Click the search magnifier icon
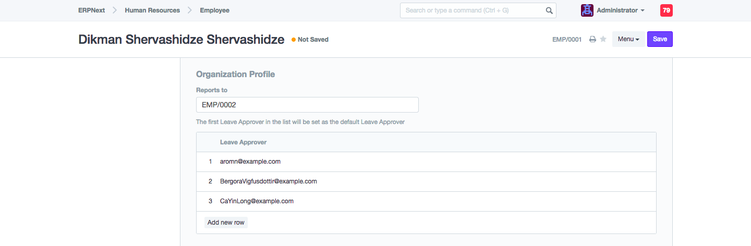The image size is (751, 246). tap(549, 10)
